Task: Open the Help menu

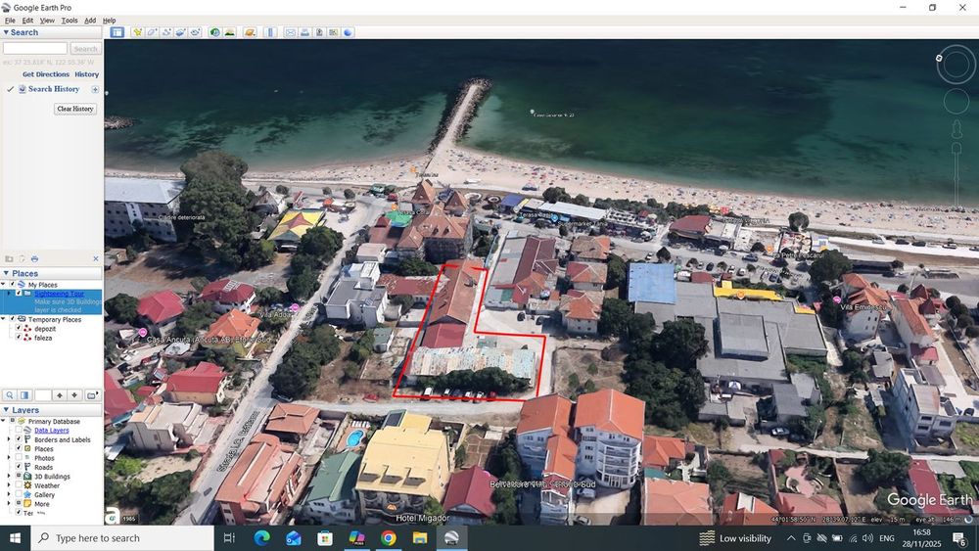Action: tap(110, 21)
